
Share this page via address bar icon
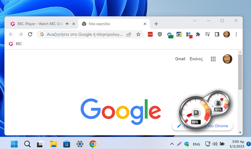[x=129, y=34]
